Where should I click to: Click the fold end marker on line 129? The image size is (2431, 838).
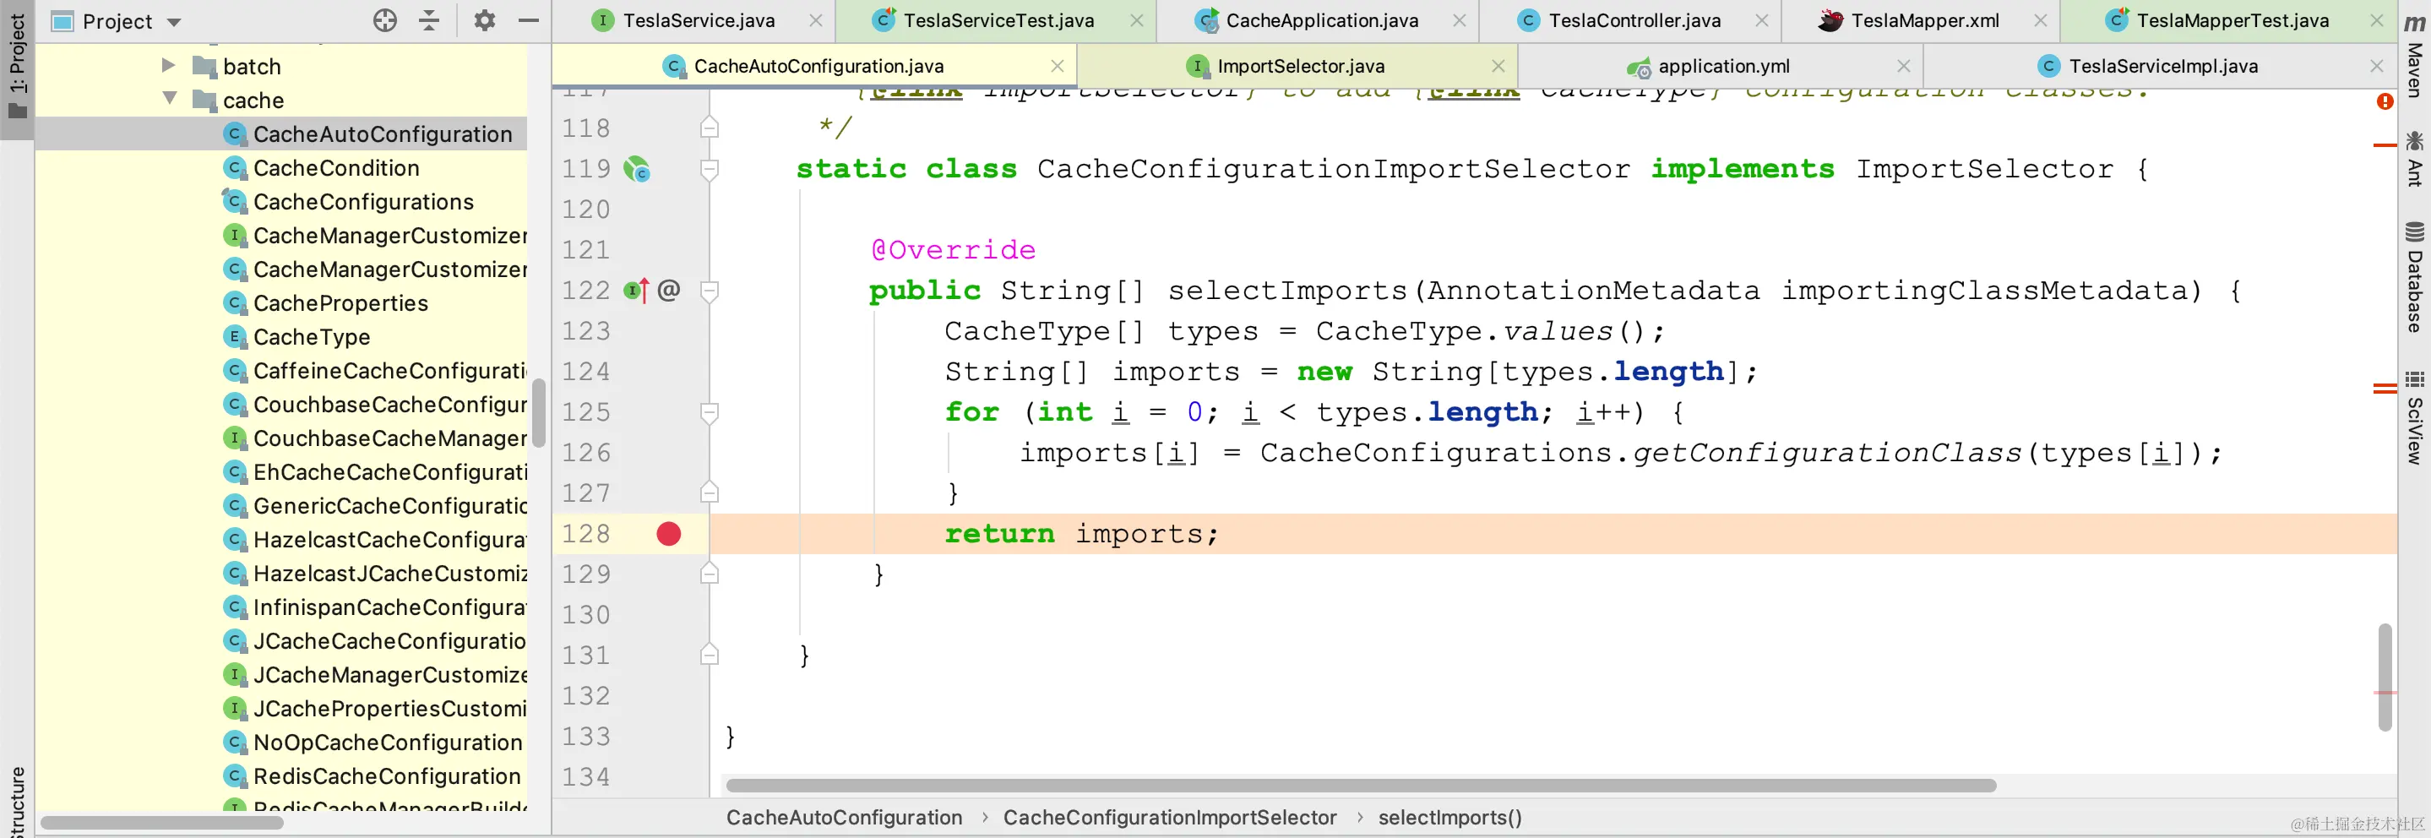(710, 574)
